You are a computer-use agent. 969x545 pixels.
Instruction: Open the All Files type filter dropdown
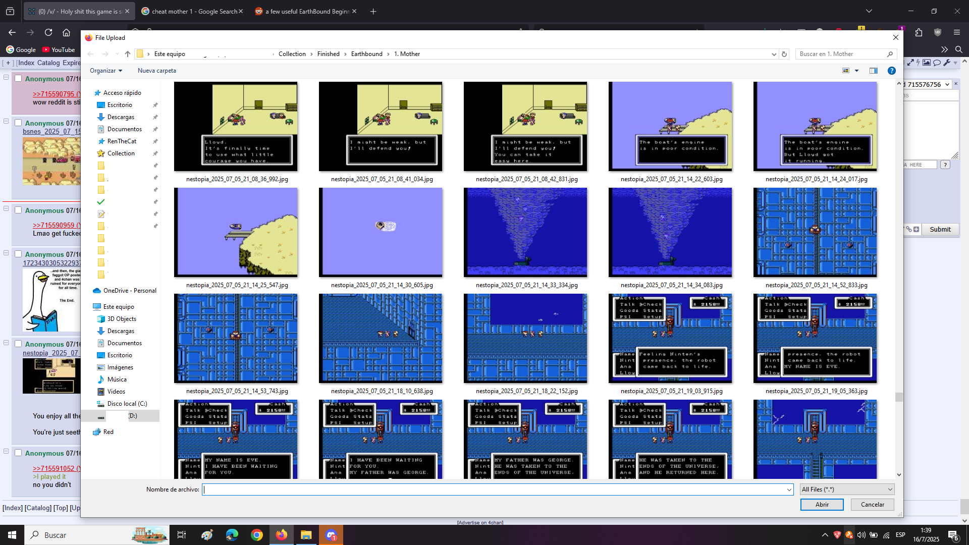click(847, 489)
